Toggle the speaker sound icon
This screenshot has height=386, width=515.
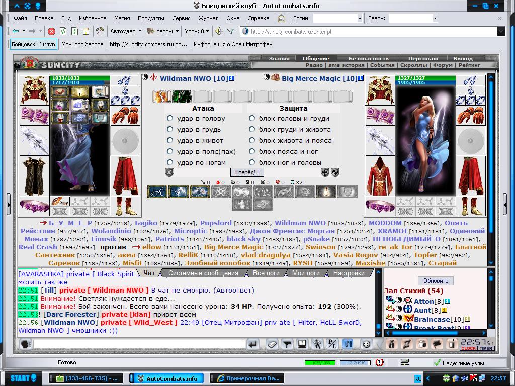click(219, 31)
